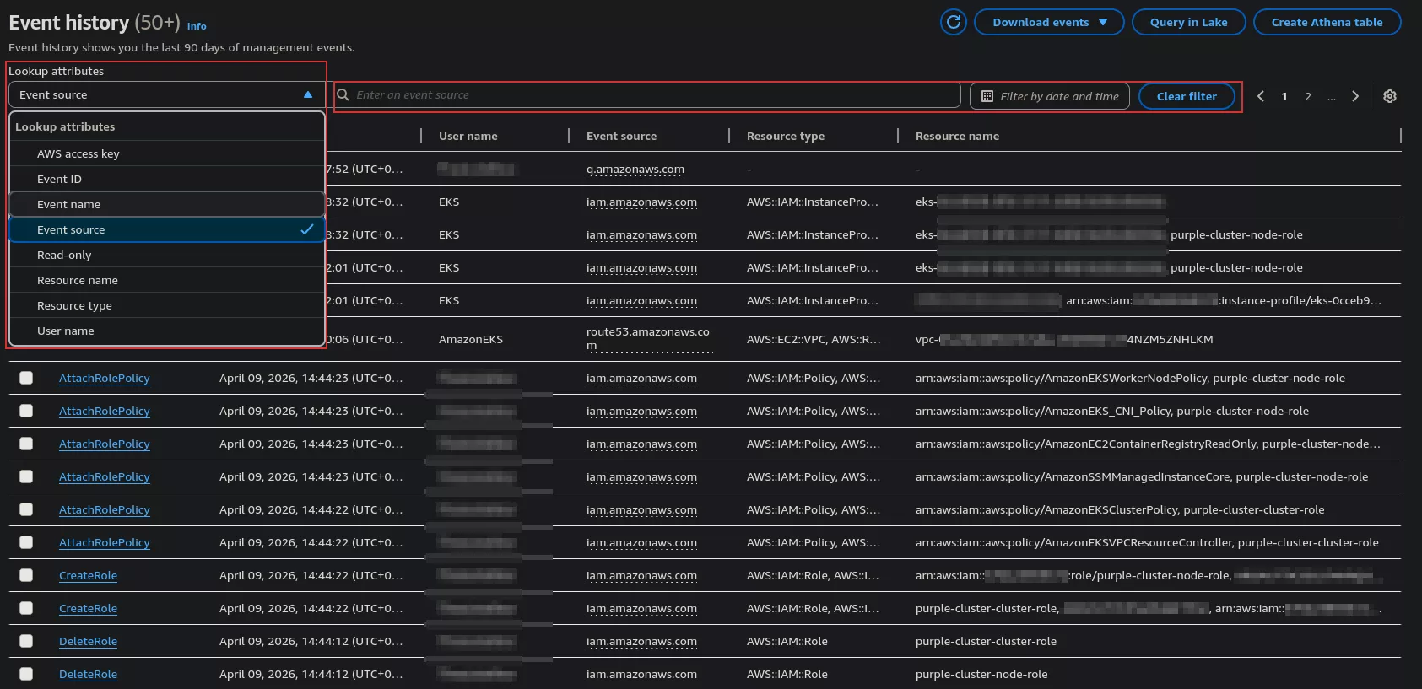
Task: Check AttachRolePolicy row for AmazonEKSWorkerNodePolicy
Action: point(26,378)
